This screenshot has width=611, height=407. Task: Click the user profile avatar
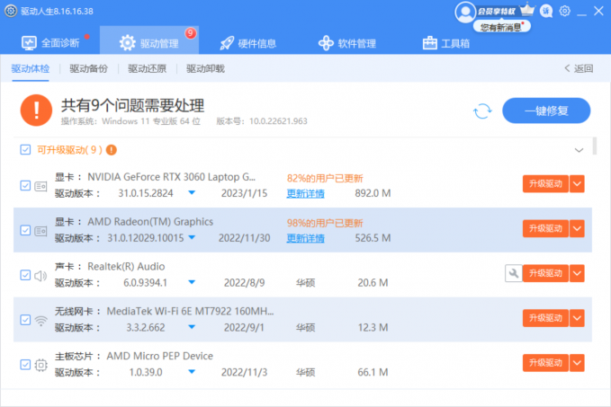pos(464,12)
